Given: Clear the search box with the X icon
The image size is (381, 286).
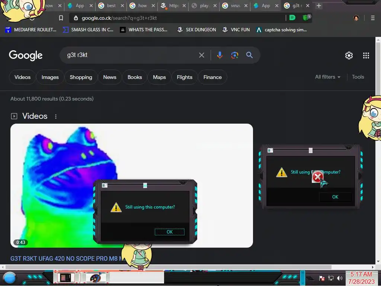Looking at the screenshot, I should (201, 55).
